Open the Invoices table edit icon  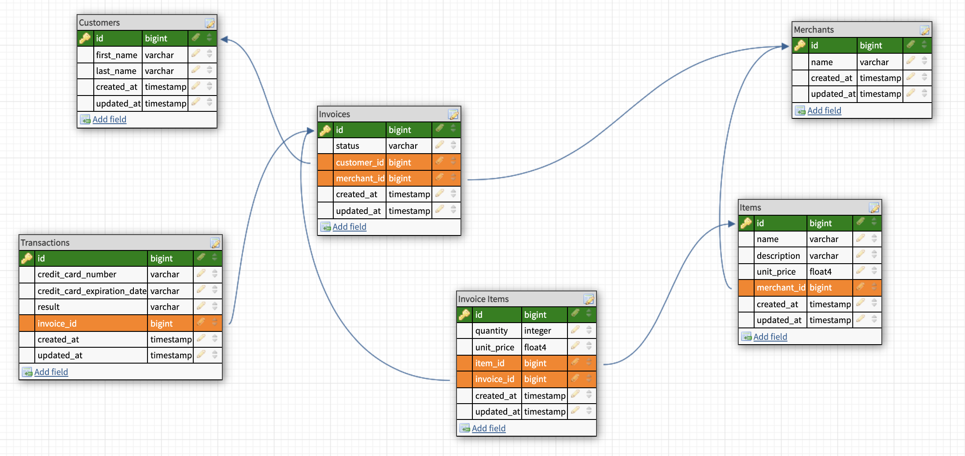(x=453, y=114)
